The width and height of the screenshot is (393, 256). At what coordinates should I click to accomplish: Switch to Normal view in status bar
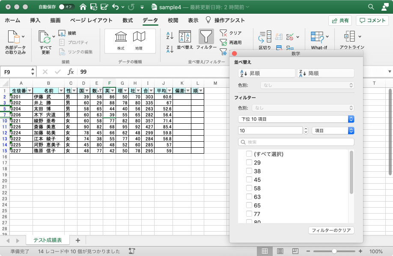(265, 251)
